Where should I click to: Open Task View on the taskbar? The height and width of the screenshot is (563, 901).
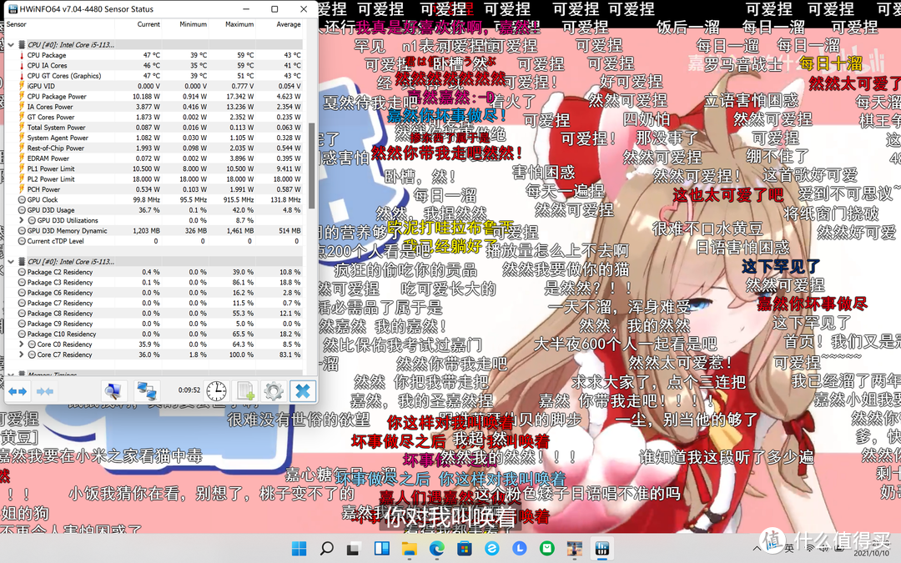point(354,549)
